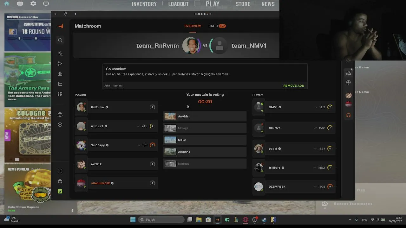Image resolution: width=406 pixels, height=228 pixels.
Task: Open the FACEIT shop basket icon
Action: tap(60, 181)
